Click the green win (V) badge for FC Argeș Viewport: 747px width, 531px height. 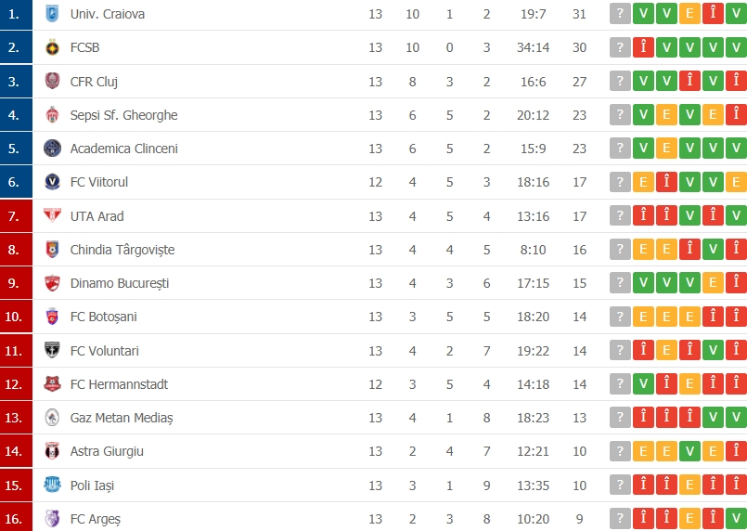pyautogui.click(x=736, y=518)
